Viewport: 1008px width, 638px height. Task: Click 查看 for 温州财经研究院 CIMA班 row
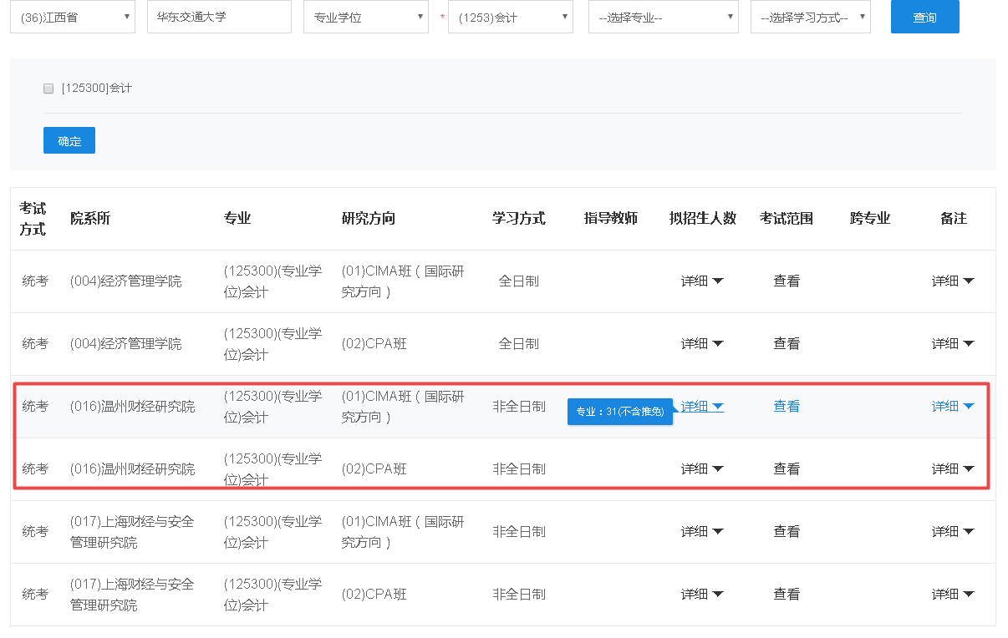(x=787, y=407)
